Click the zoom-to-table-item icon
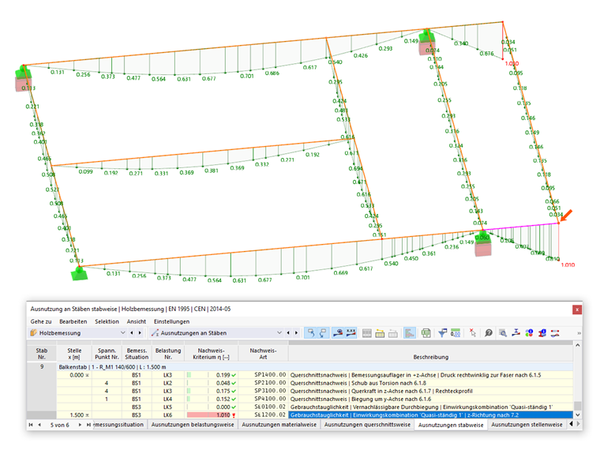This screenshot has height=450, width=600. point(503,333)
